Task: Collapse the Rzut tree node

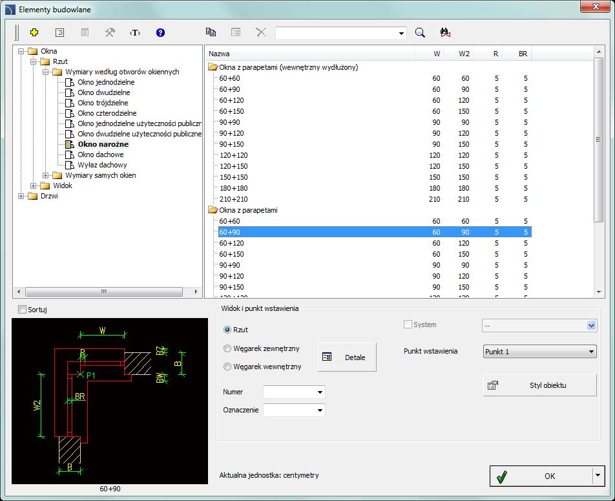Action: coord(33,61)
